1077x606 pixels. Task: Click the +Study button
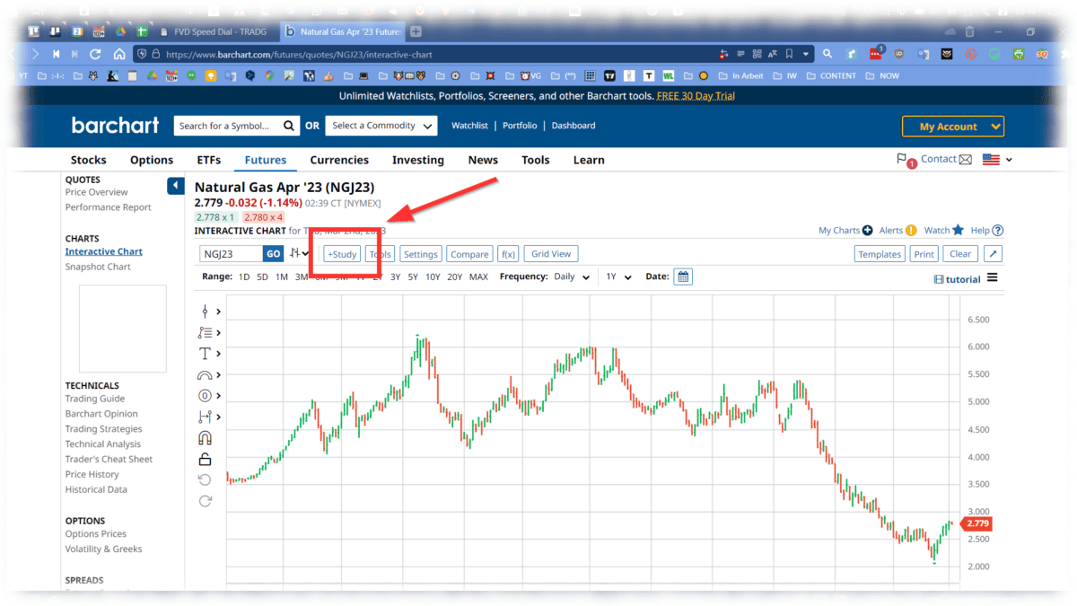tap(341, 253)
